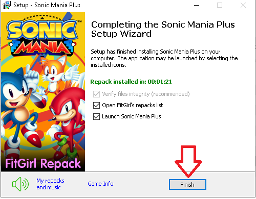This screenshot has height=199, width=256.
Task: Uncheck Open FitGirl's repacks list
Action: pyautogui.click(x=96, y=105)
